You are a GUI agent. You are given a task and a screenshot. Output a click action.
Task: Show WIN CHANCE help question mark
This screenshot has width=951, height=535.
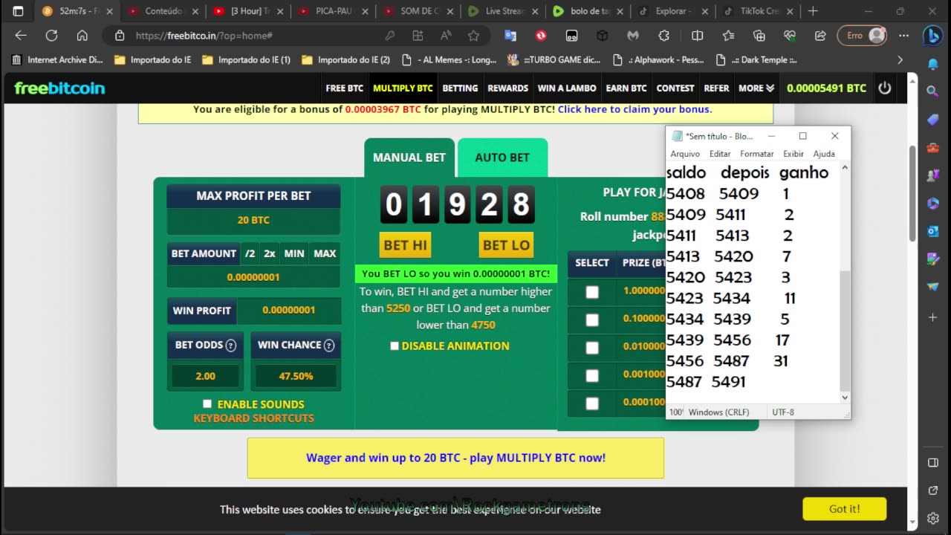pyautogui.click(x=329, y=345)
